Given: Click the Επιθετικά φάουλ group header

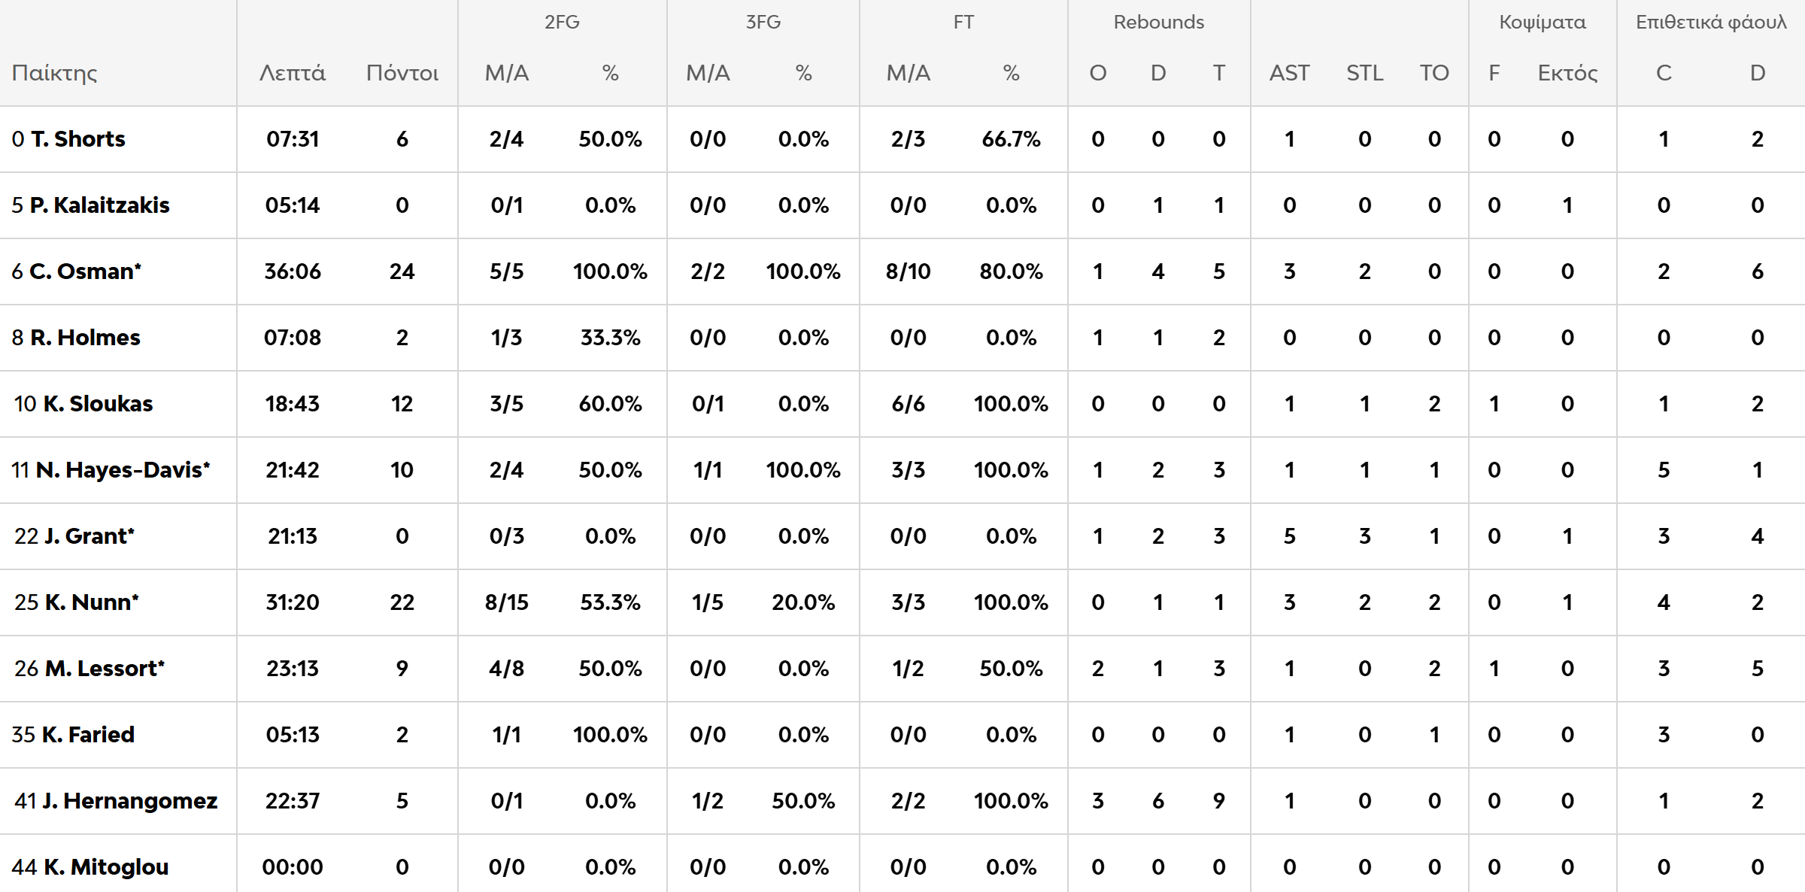Looking at the screenshot, I should (x=1710, y=22).
